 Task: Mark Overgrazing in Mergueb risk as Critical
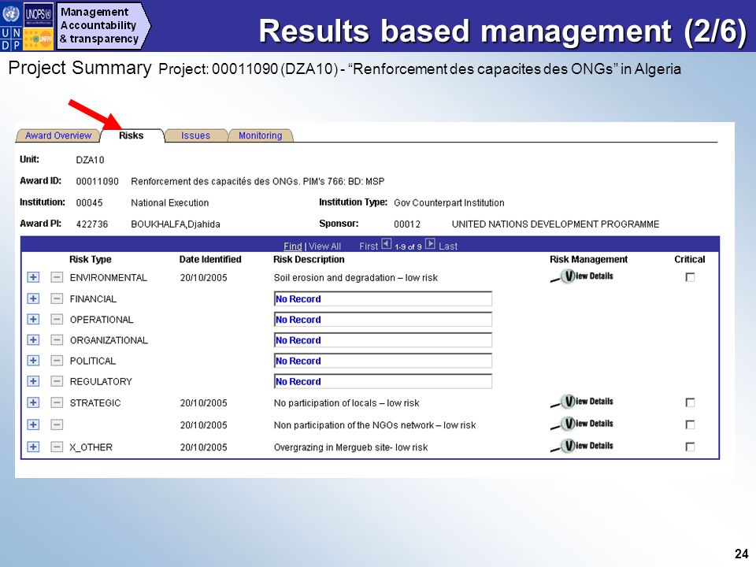click(690, 447)
